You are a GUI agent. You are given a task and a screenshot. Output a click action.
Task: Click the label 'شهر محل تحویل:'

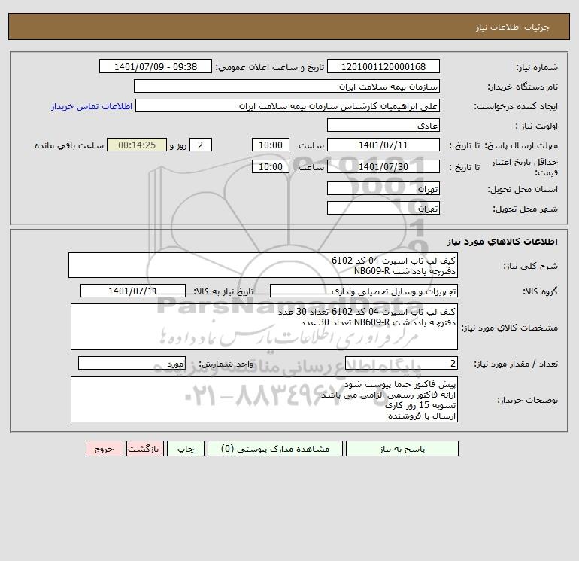(525, 209)
